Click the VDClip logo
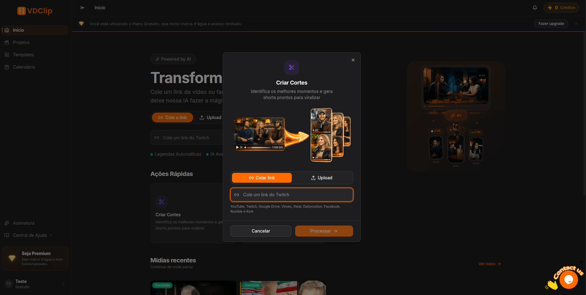Viewport: 586px width, 295px height. point(35,11)
